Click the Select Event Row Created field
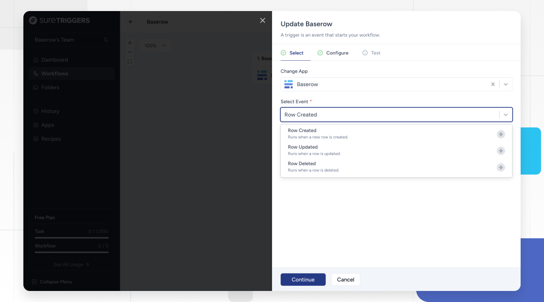This screenshot has width=544, height=302. [x=396, y=115]
